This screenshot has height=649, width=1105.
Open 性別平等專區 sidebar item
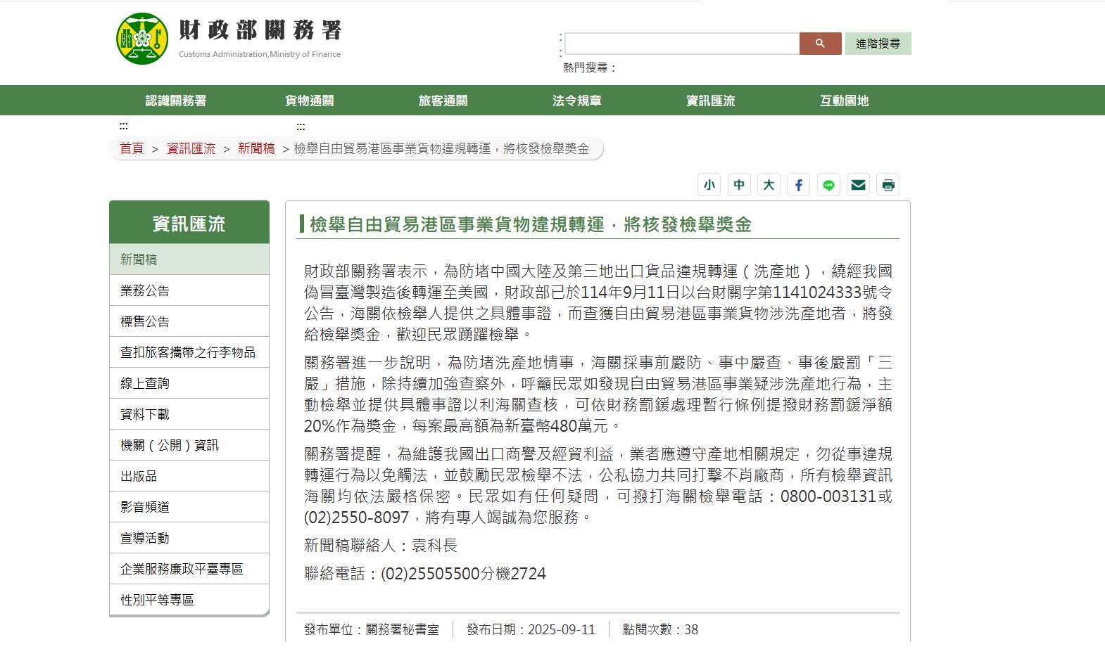click(x=189, y=600)
